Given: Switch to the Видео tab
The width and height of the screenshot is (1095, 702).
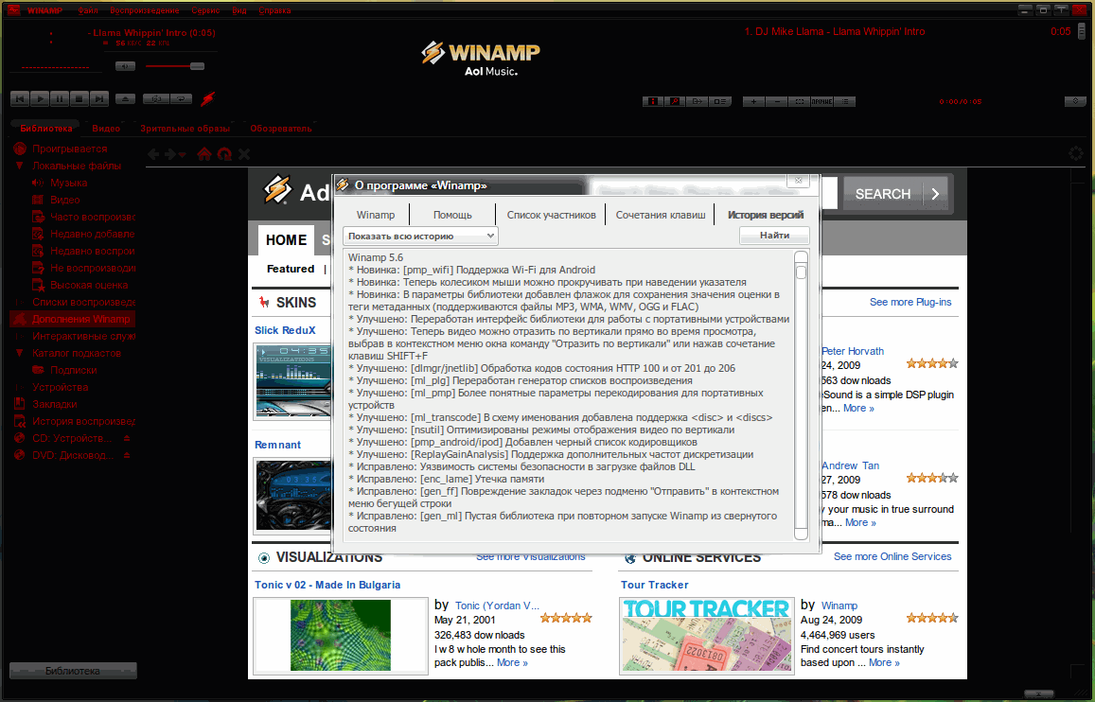Looking at the screenshot, I should click(x=106, y=129).
